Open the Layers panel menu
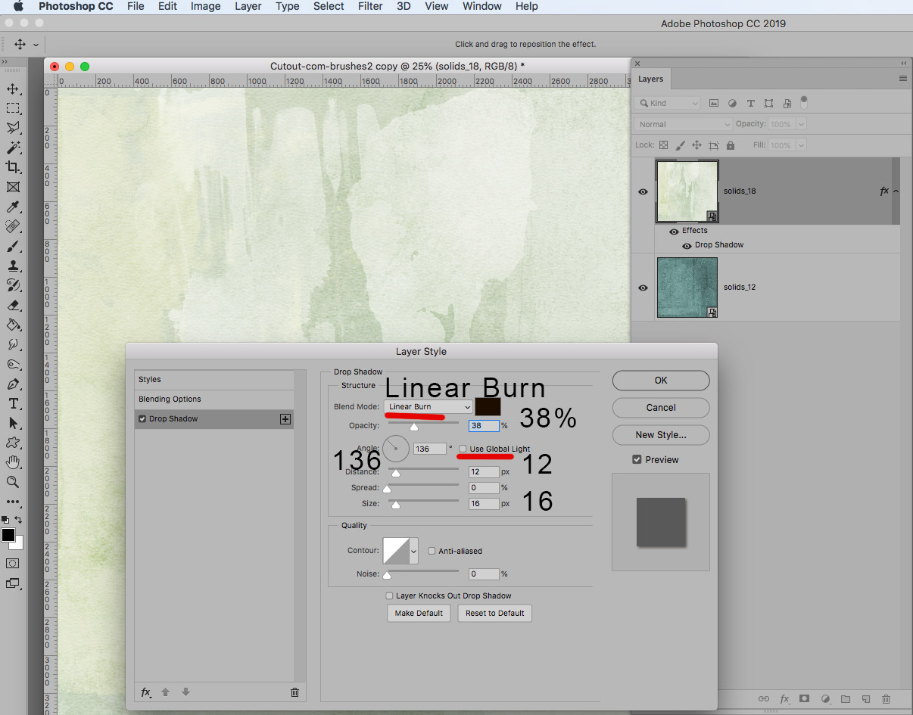The height and width of the screenshot is (715, 913). click(x=902, y=79)
